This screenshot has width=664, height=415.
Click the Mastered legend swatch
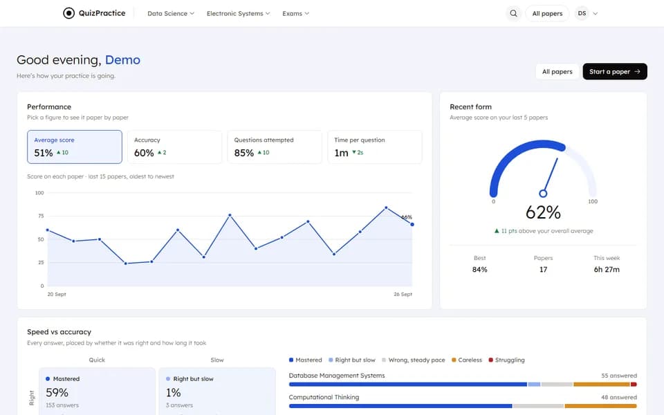[291, 360]
